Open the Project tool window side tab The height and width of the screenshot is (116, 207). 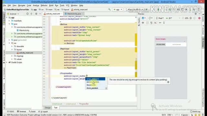point(4,18)
